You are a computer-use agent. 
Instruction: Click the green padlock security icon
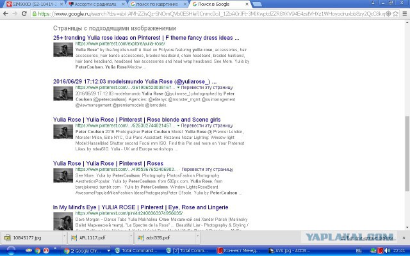click(34, 13)
